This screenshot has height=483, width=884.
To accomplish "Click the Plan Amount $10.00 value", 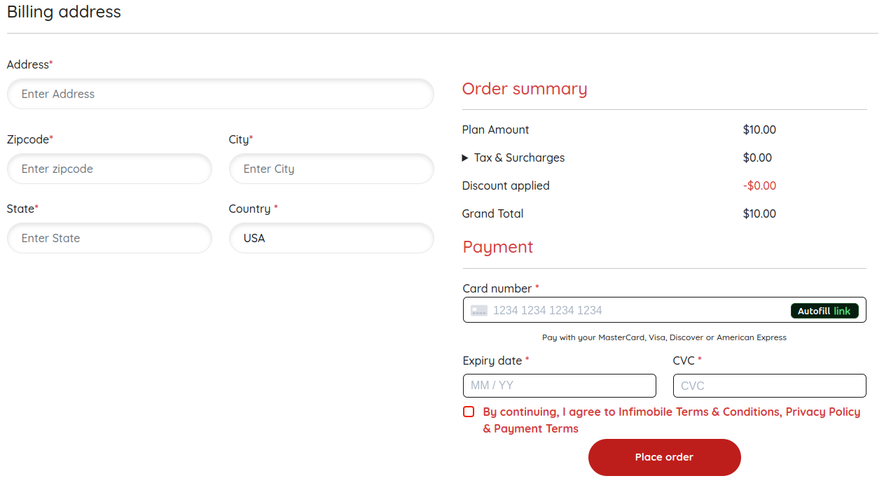I will pyautogui.click(x=759, y=129).
